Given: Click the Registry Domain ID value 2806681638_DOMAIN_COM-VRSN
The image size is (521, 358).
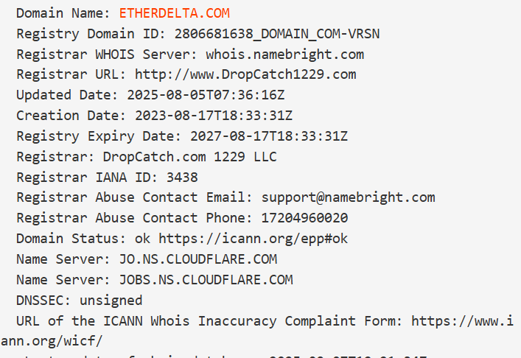Looking at the screenshot, I should 277,34.
